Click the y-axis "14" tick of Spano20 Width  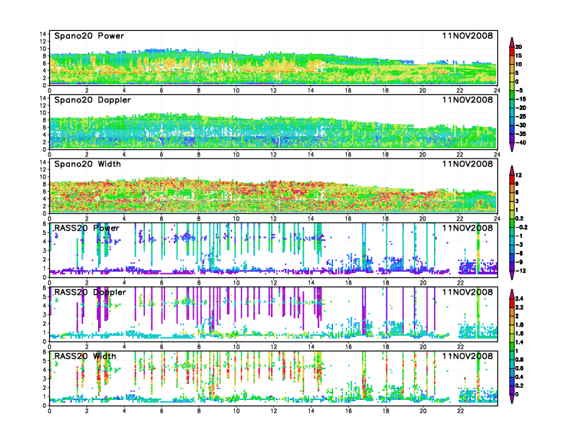coord(44,162)
